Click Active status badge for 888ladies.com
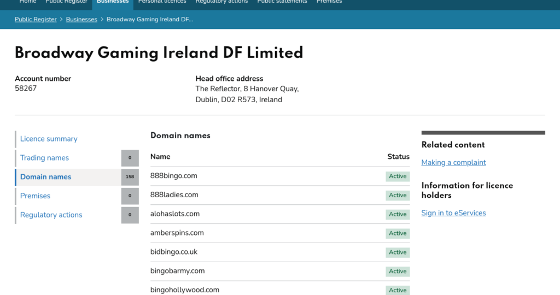The height and width of the screenshot is (295, 560). (x=398, y=195)
